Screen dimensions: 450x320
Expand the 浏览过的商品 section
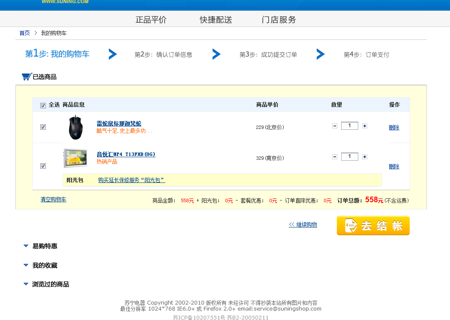(x=26, y=284)
